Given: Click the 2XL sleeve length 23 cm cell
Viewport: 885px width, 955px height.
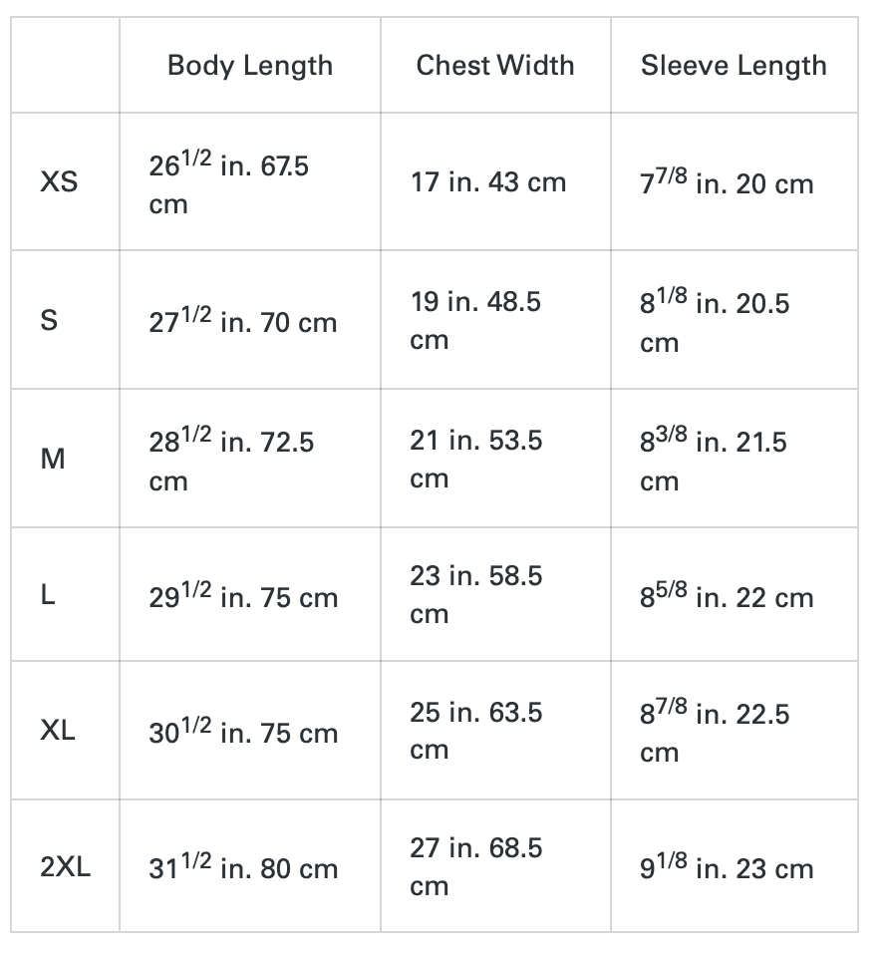Looking at the screenshot, I should pyautogui.click(x=727, y=868).
